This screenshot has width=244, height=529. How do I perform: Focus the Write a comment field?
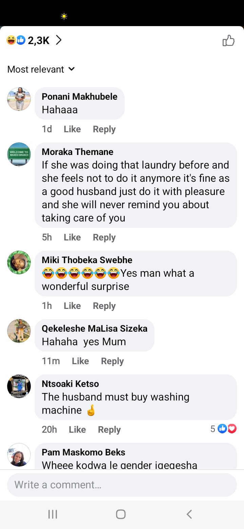point(122,485)
